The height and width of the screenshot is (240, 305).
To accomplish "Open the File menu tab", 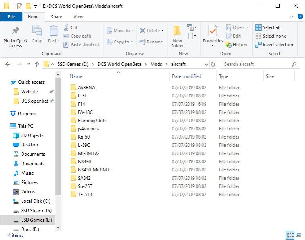I will point(11,17).
